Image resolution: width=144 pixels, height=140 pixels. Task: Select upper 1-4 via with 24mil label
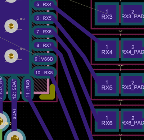(x=11, y=26)
